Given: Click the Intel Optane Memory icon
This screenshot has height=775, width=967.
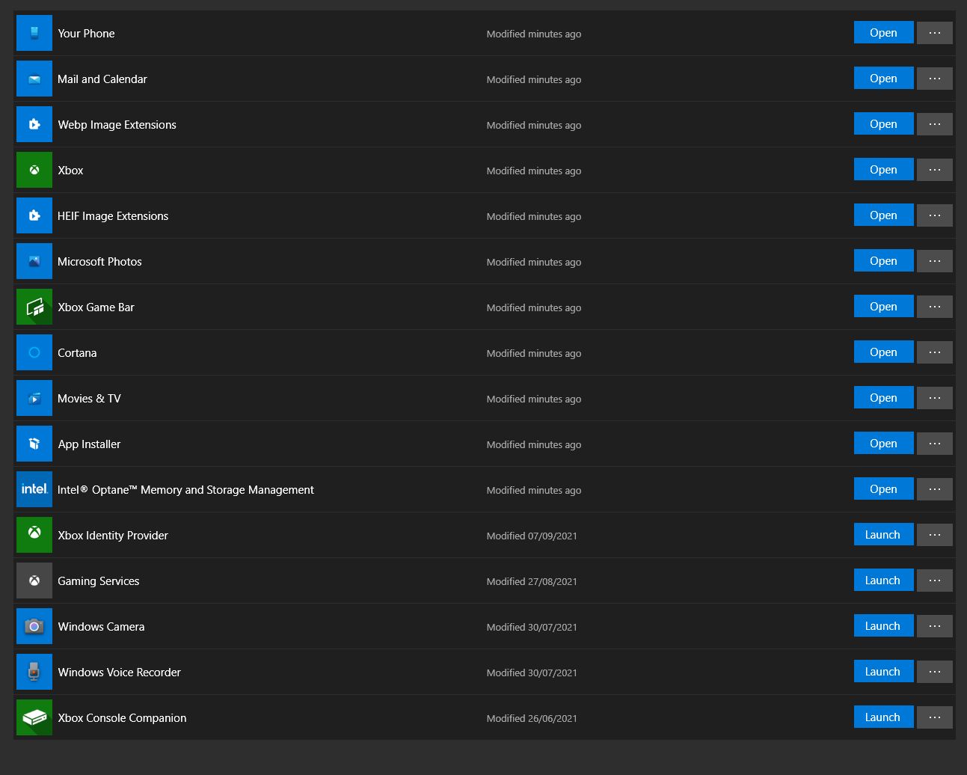Looking at the screenshot, I should (x=34, y=490).
